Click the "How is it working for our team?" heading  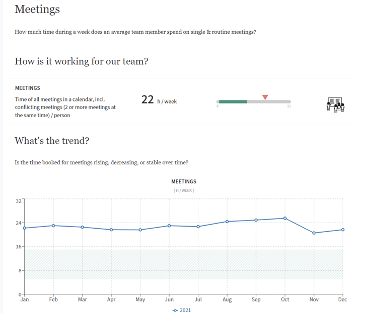81,61
